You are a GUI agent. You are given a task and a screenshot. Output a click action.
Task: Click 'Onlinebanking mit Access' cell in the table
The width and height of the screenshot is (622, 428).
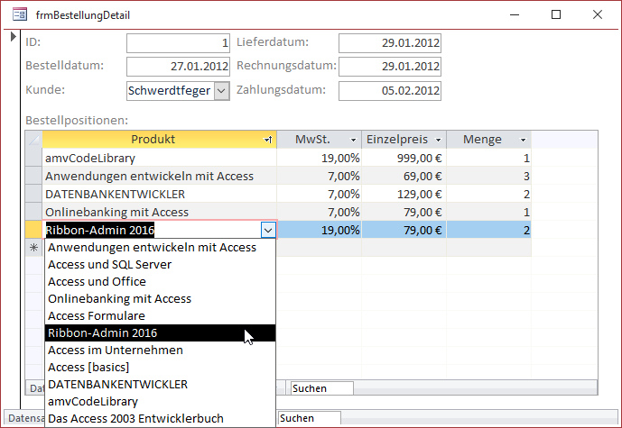(x=160, y=212)
